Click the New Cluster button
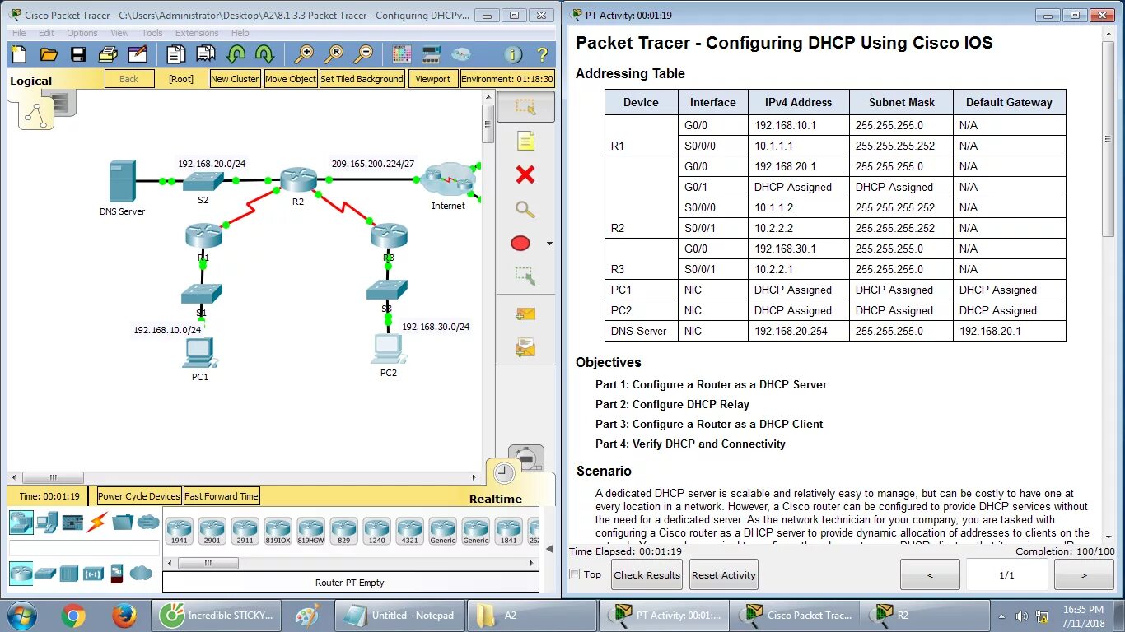Viewport: 1125px width, 632px height. pos(235,79)
